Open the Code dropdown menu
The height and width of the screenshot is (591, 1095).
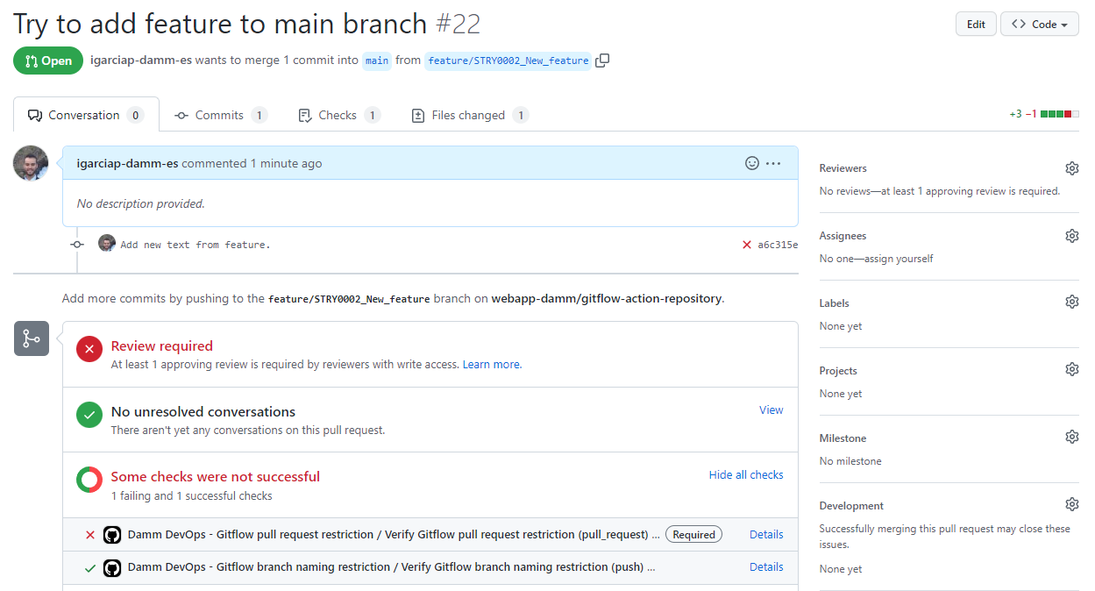[x=1039, y=24]
